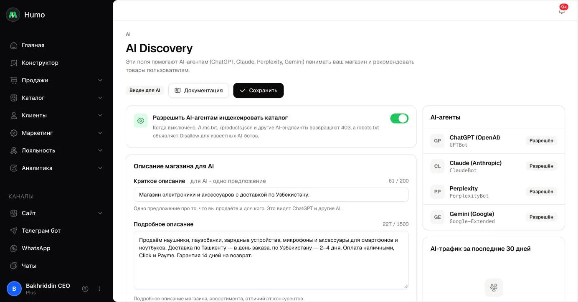
Task: Open the Главная menu item
Action: [x=56, y=45]
